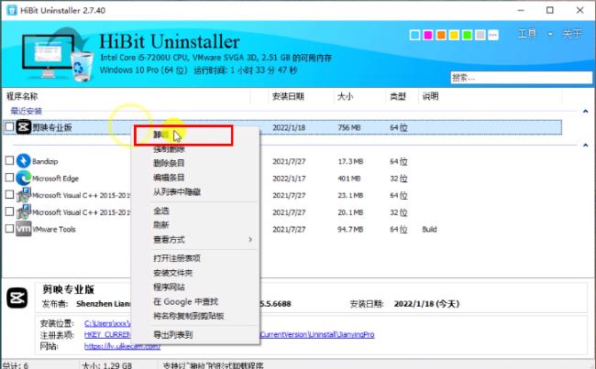Click the VMware Tools program icon
This screenshot has width=596, height=369.
pos(23,230)
